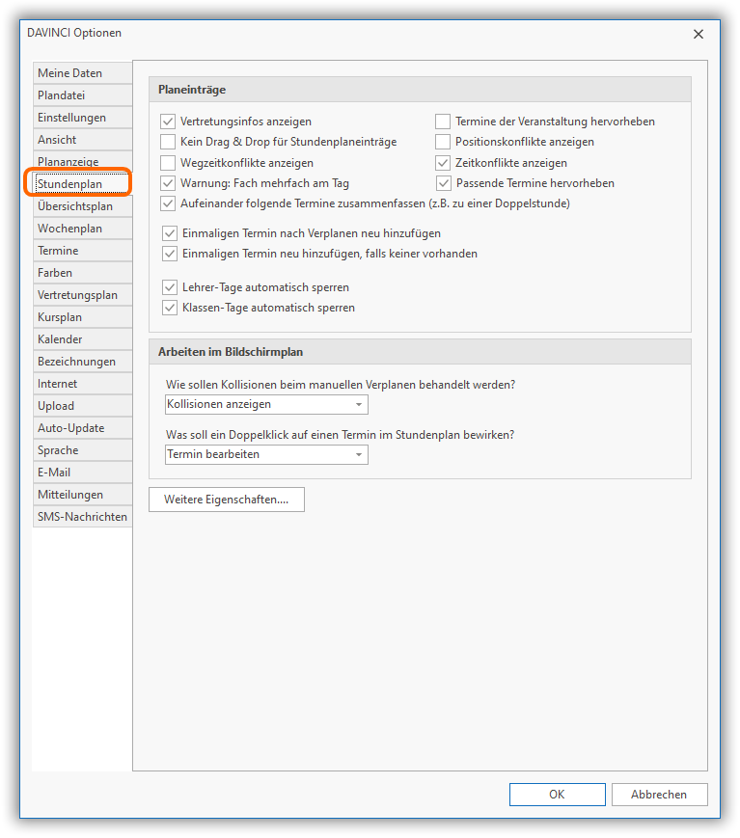Enable Wegzeitkonflikte anzeigen option
The height and width of the screenshot is (838, 740).
[x=169, y=163]
